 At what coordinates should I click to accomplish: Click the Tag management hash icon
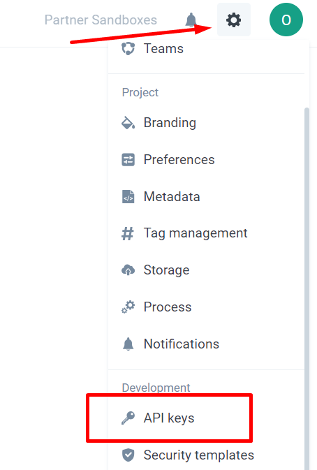(x=128, y=233)
